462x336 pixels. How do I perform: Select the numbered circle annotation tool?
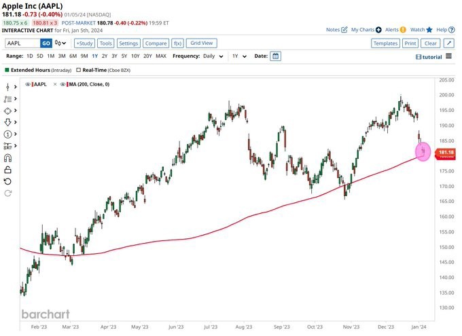[x=8, y=134]
